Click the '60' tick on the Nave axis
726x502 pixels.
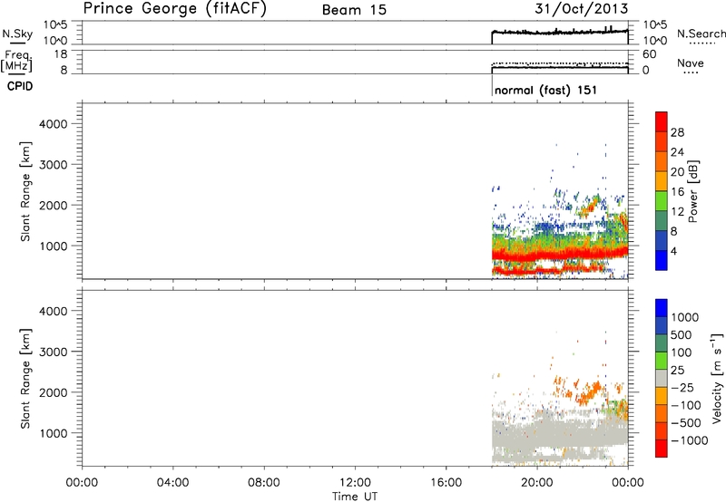point(650,54)
